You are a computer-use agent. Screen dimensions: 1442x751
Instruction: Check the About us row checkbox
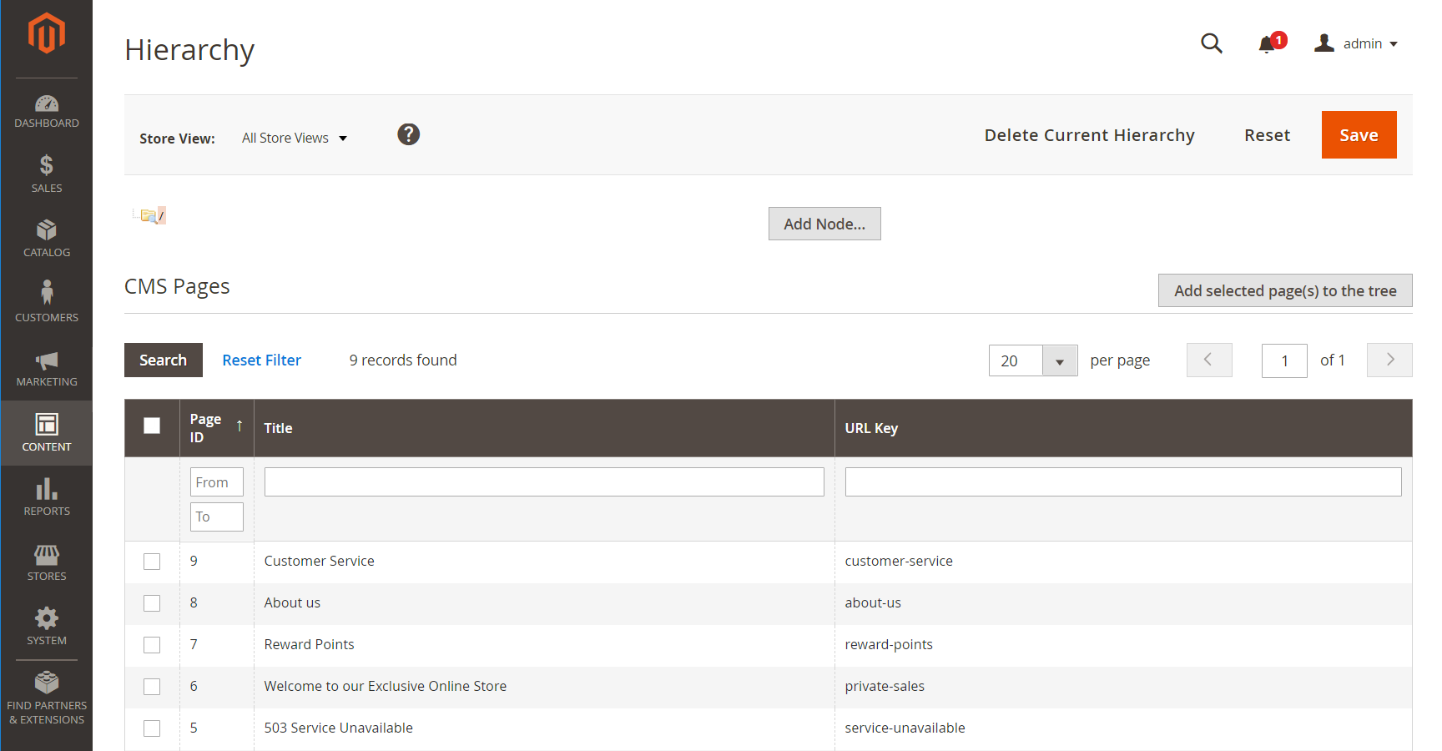(x=152, y=603)
